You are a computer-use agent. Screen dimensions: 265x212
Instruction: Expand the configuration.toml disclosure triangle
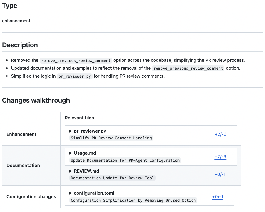pyautogui.click(x=71, y=193)
